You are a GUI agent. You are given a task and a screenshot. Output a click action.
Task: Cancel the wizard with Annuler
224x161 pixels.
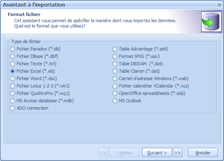click(203, 153)
